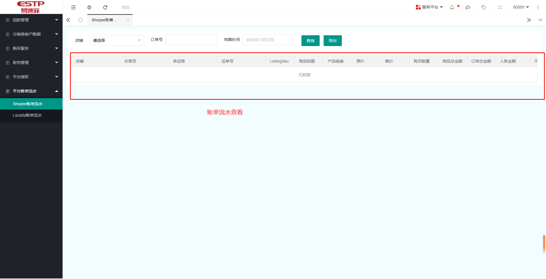Close the Shopee账单 tab
The width and height of the screenshot is (546, 279).
pos(128,20)
